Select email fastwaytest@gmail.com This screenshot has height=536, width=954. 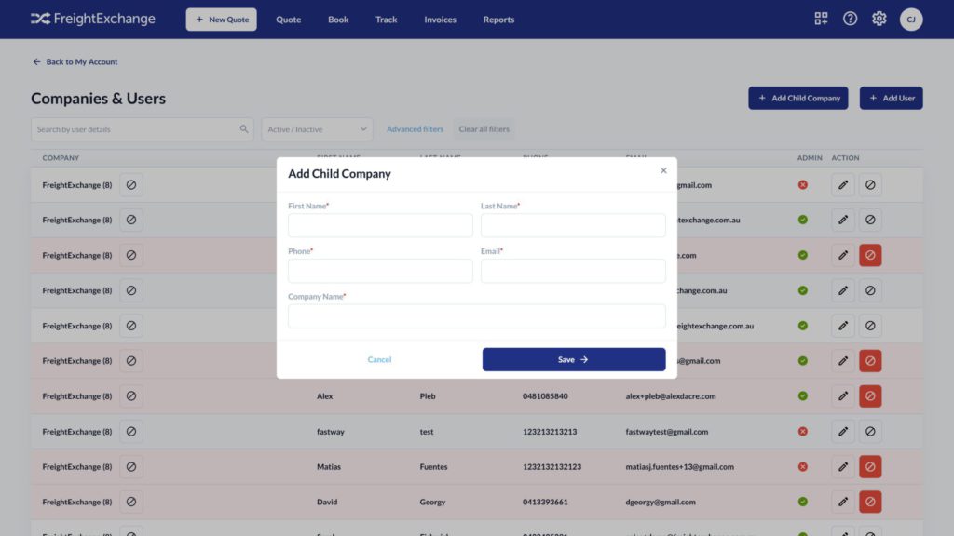(x=667, y=432)
